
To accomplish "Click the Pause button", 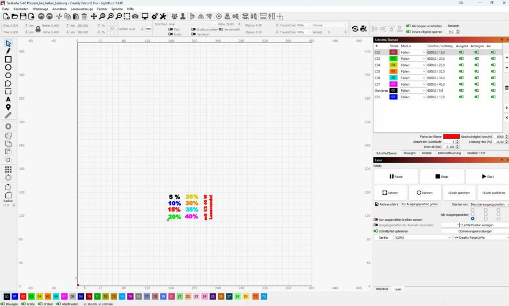I will tap(396, 176).
